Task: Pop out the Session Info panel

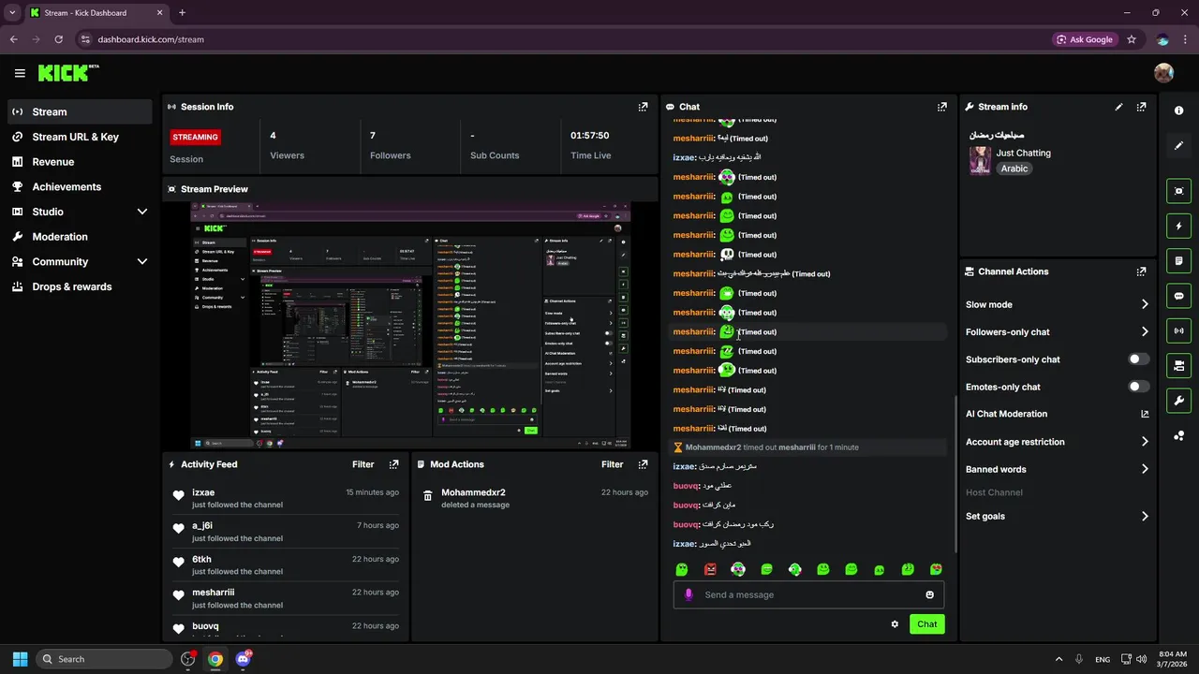Action: 643,107
